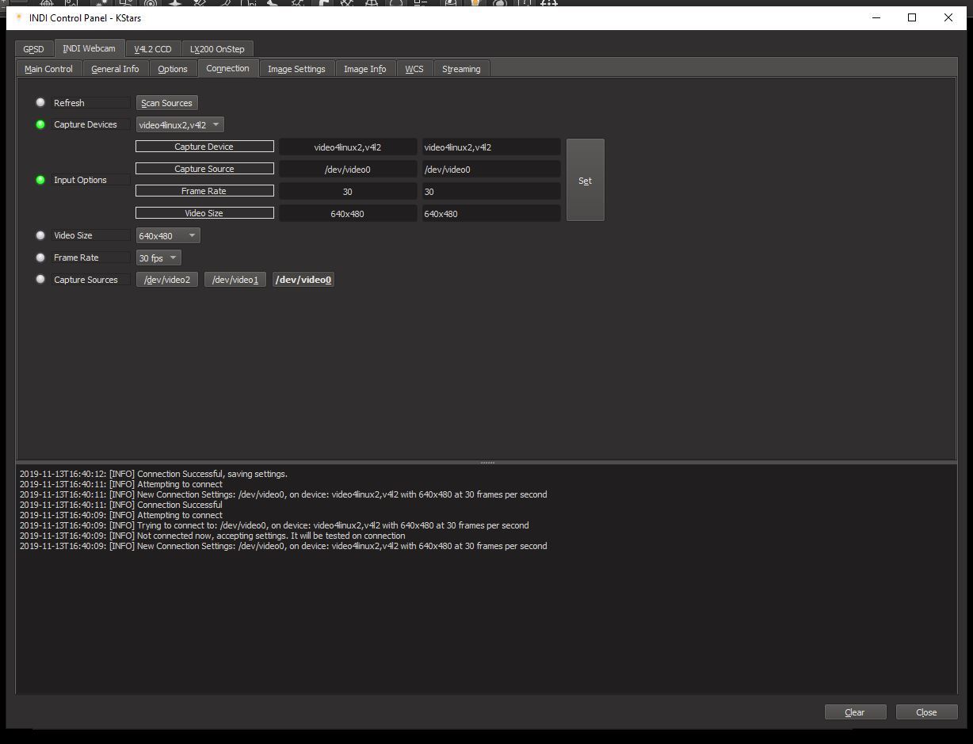
Task: Edit the Video Size input field
Action: pos(490,213)
